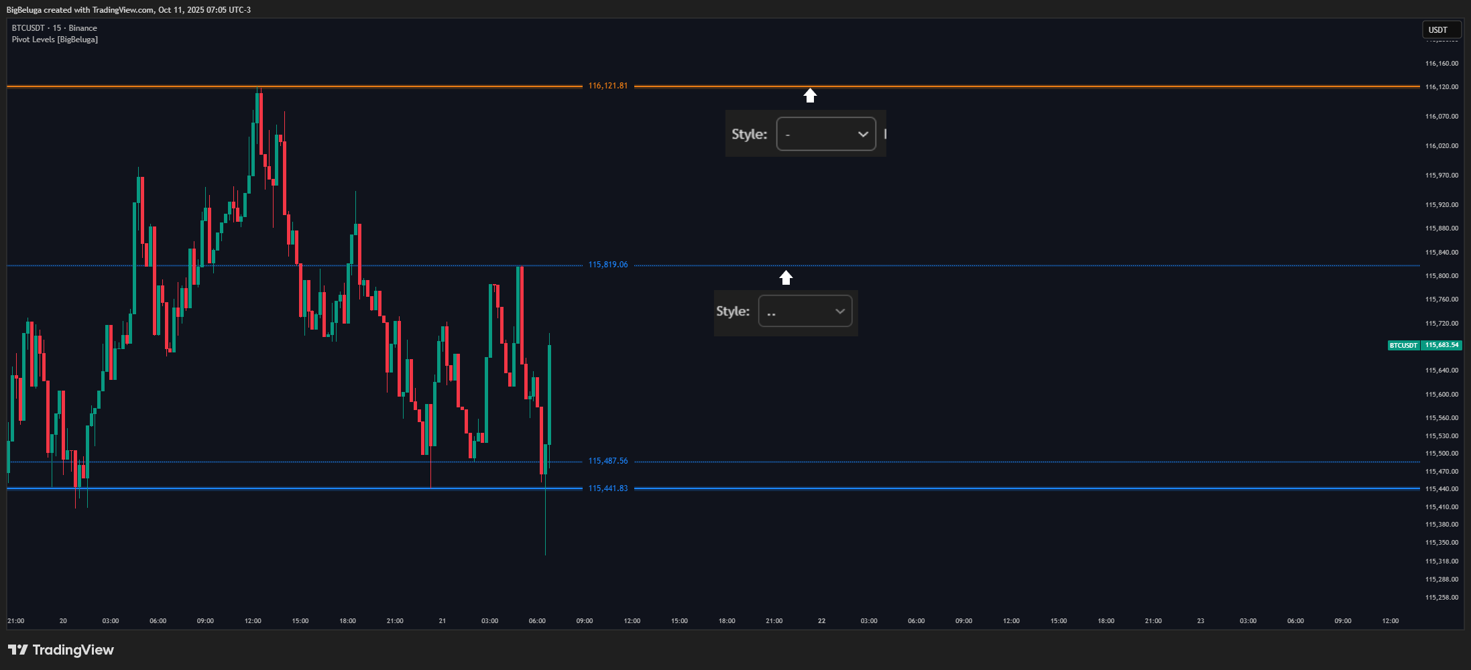This screenshot has height=670, width=1471.
Task: Click the day 22 label on time axis
Action: pos(821,621)
